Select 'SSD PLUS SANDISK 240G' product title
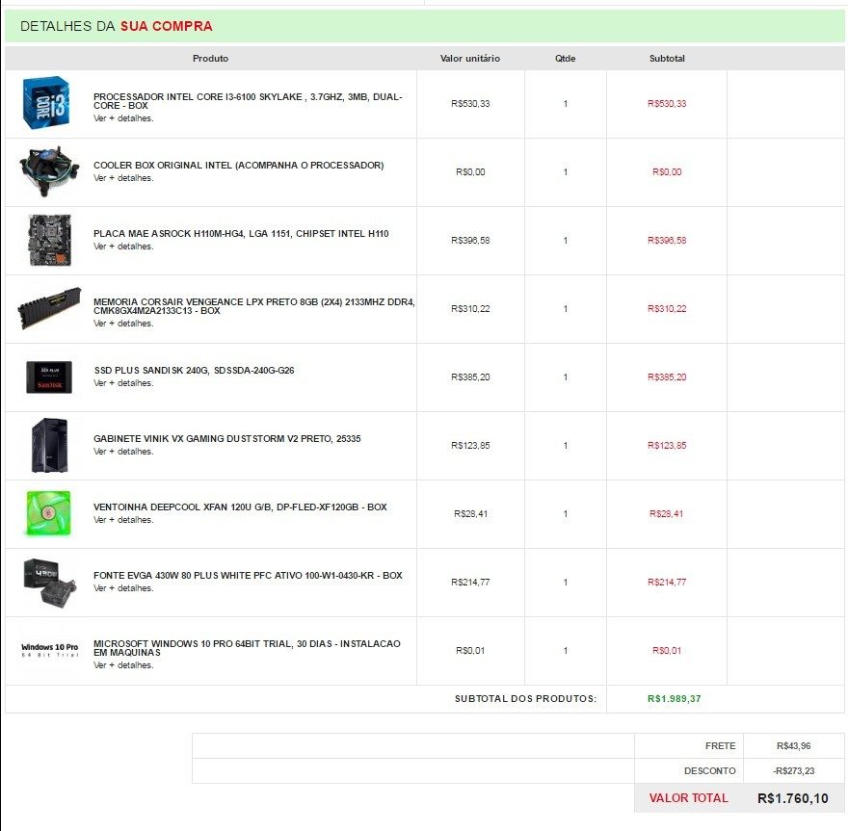Screen dimensions: 848x831 [x=194, y=370]
